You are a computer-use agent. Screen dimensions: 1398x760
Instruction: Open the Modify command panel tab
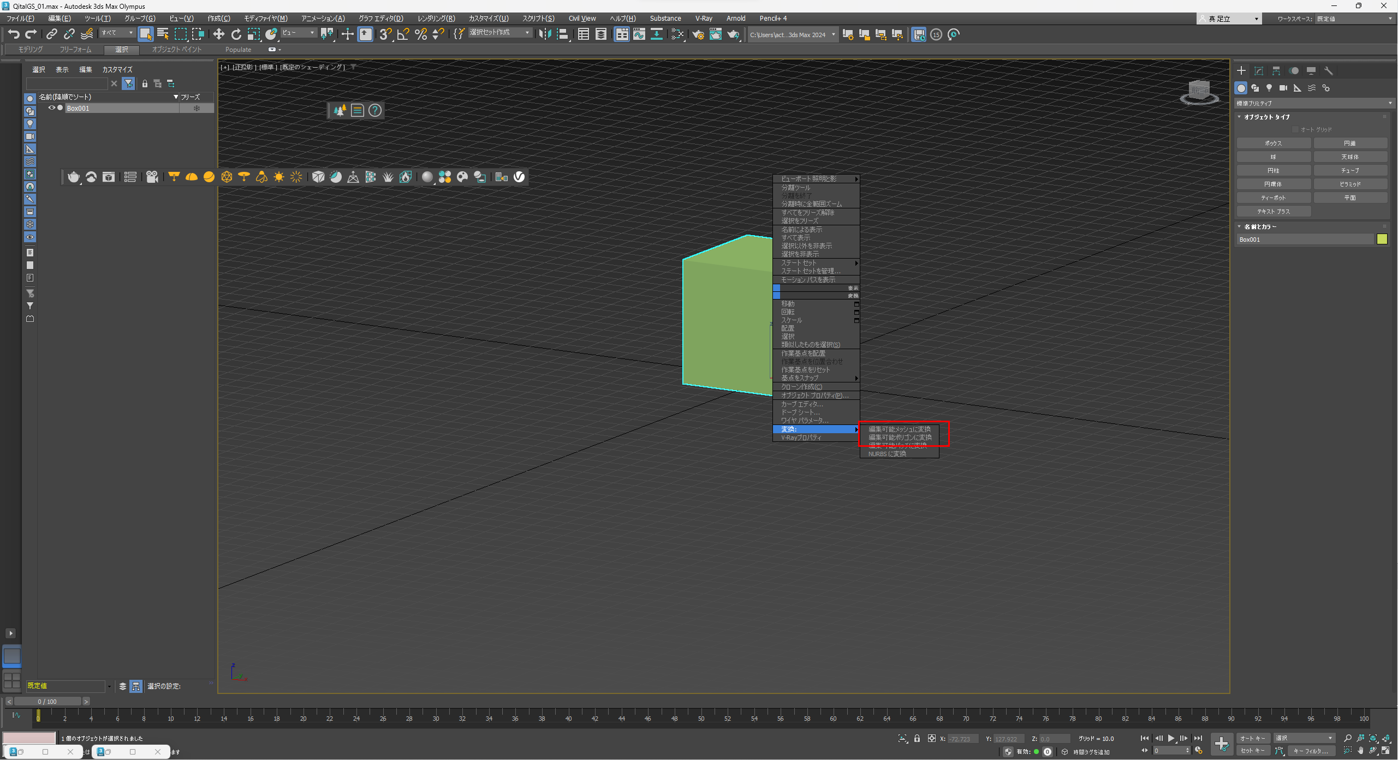tap(1259, 71)
